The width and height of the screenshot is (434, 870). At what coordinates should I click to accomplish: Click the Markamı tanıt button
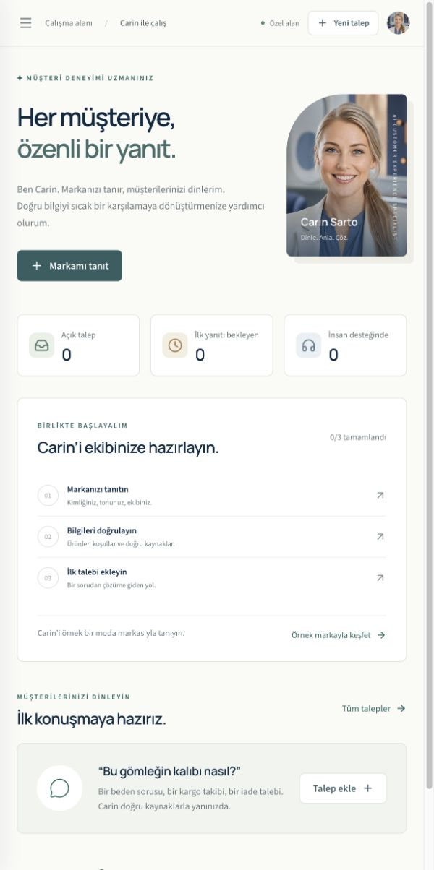(x=69, y=266)
